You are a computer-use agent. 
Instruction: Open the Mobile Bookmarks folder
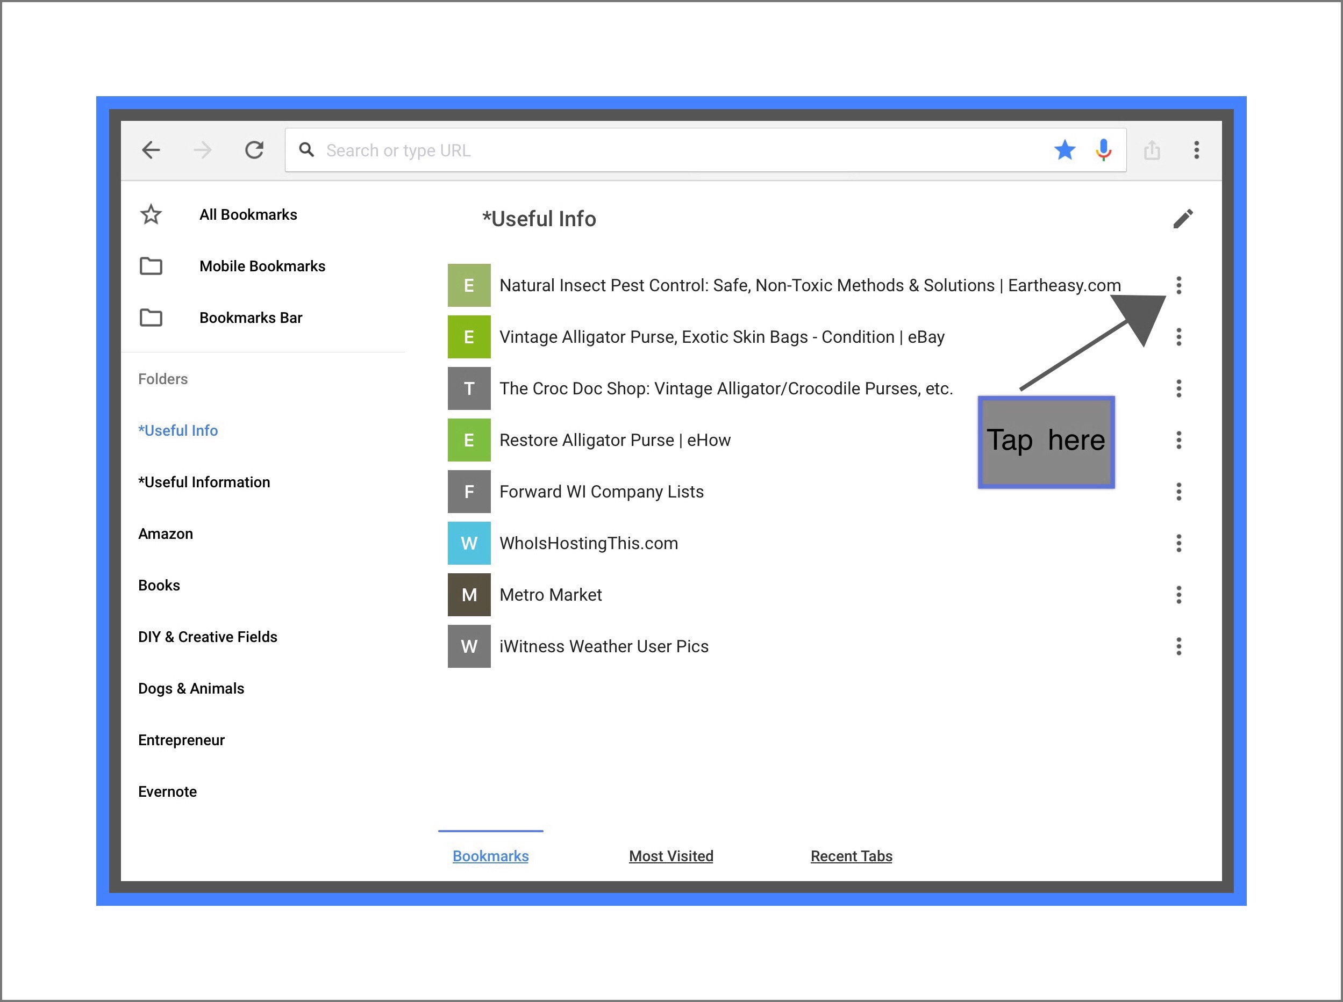pos(262,266)
